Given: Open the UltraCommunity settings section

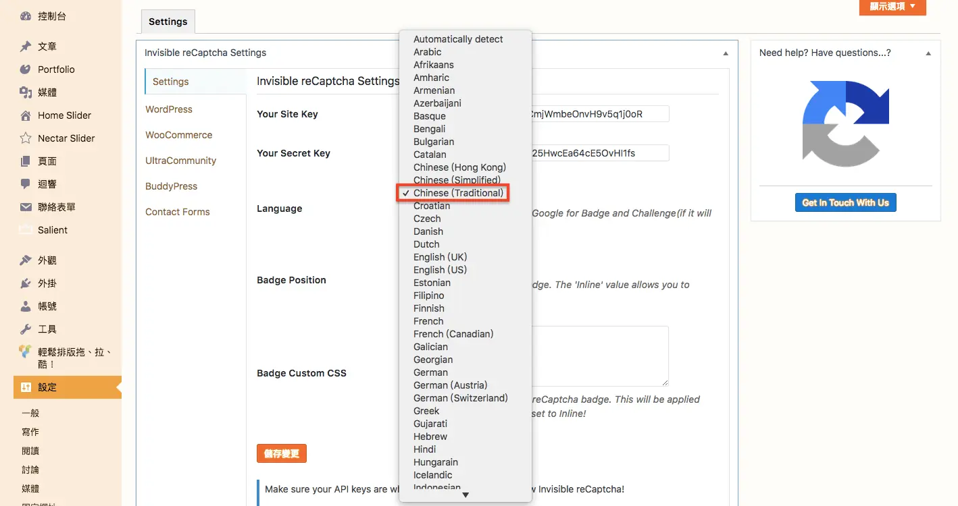Looking at the screenshot, I should pos(181,161).
